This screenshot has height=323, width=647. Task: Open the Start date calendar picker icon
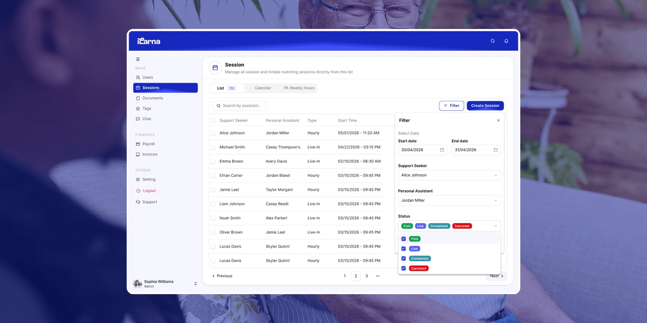(442, 150)
